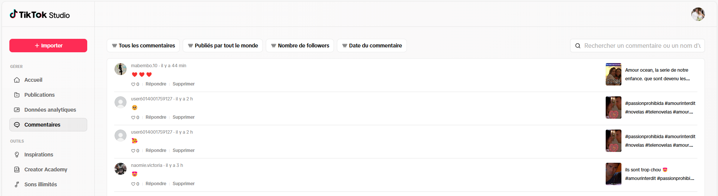Click the Accueil home icon
The image size is (718, 196).
click(x=17, y=80)
